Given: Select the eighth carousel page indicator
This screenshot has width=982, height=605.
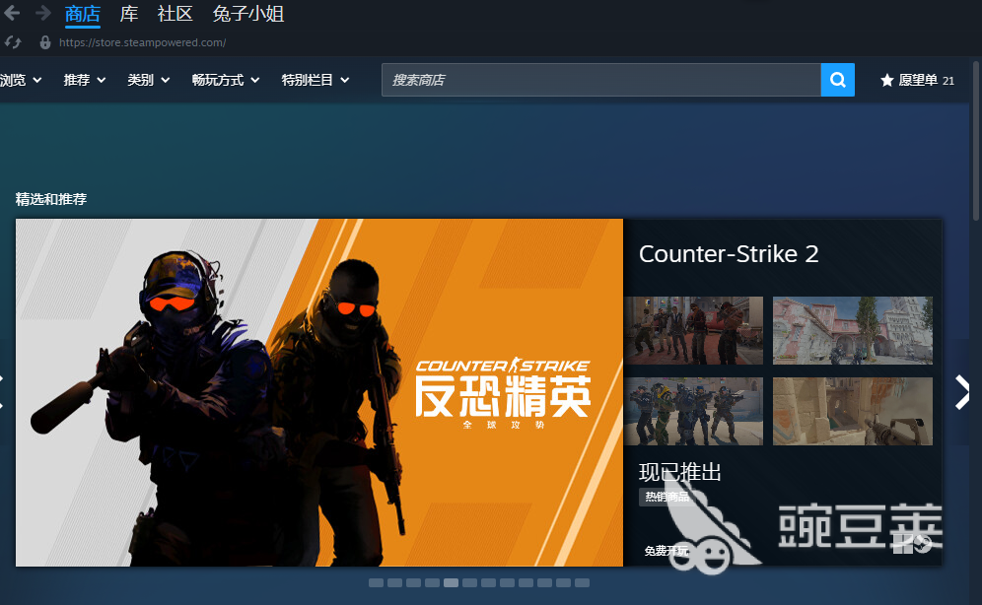Looking at the screenshot, I should [x=508, y=582].
